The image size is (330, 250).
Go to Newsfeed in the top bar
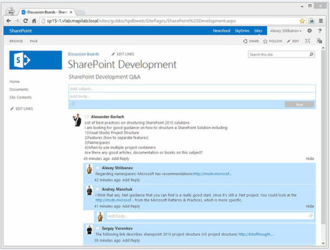coord(221,31)
